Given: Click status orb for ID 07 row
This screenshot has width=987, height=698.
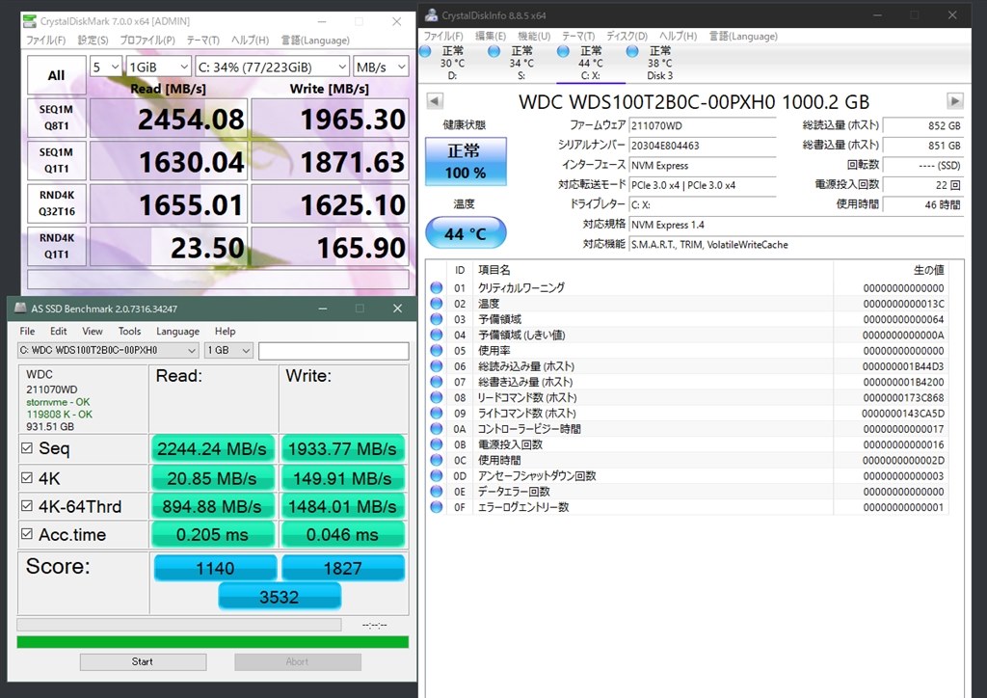Looking at the screenshot, I should pos(437,382).
